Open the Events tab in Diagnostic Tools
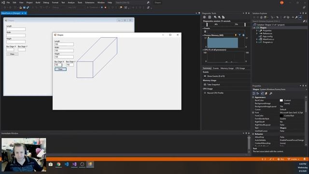309x174 pixels. (x=216, y=68)
